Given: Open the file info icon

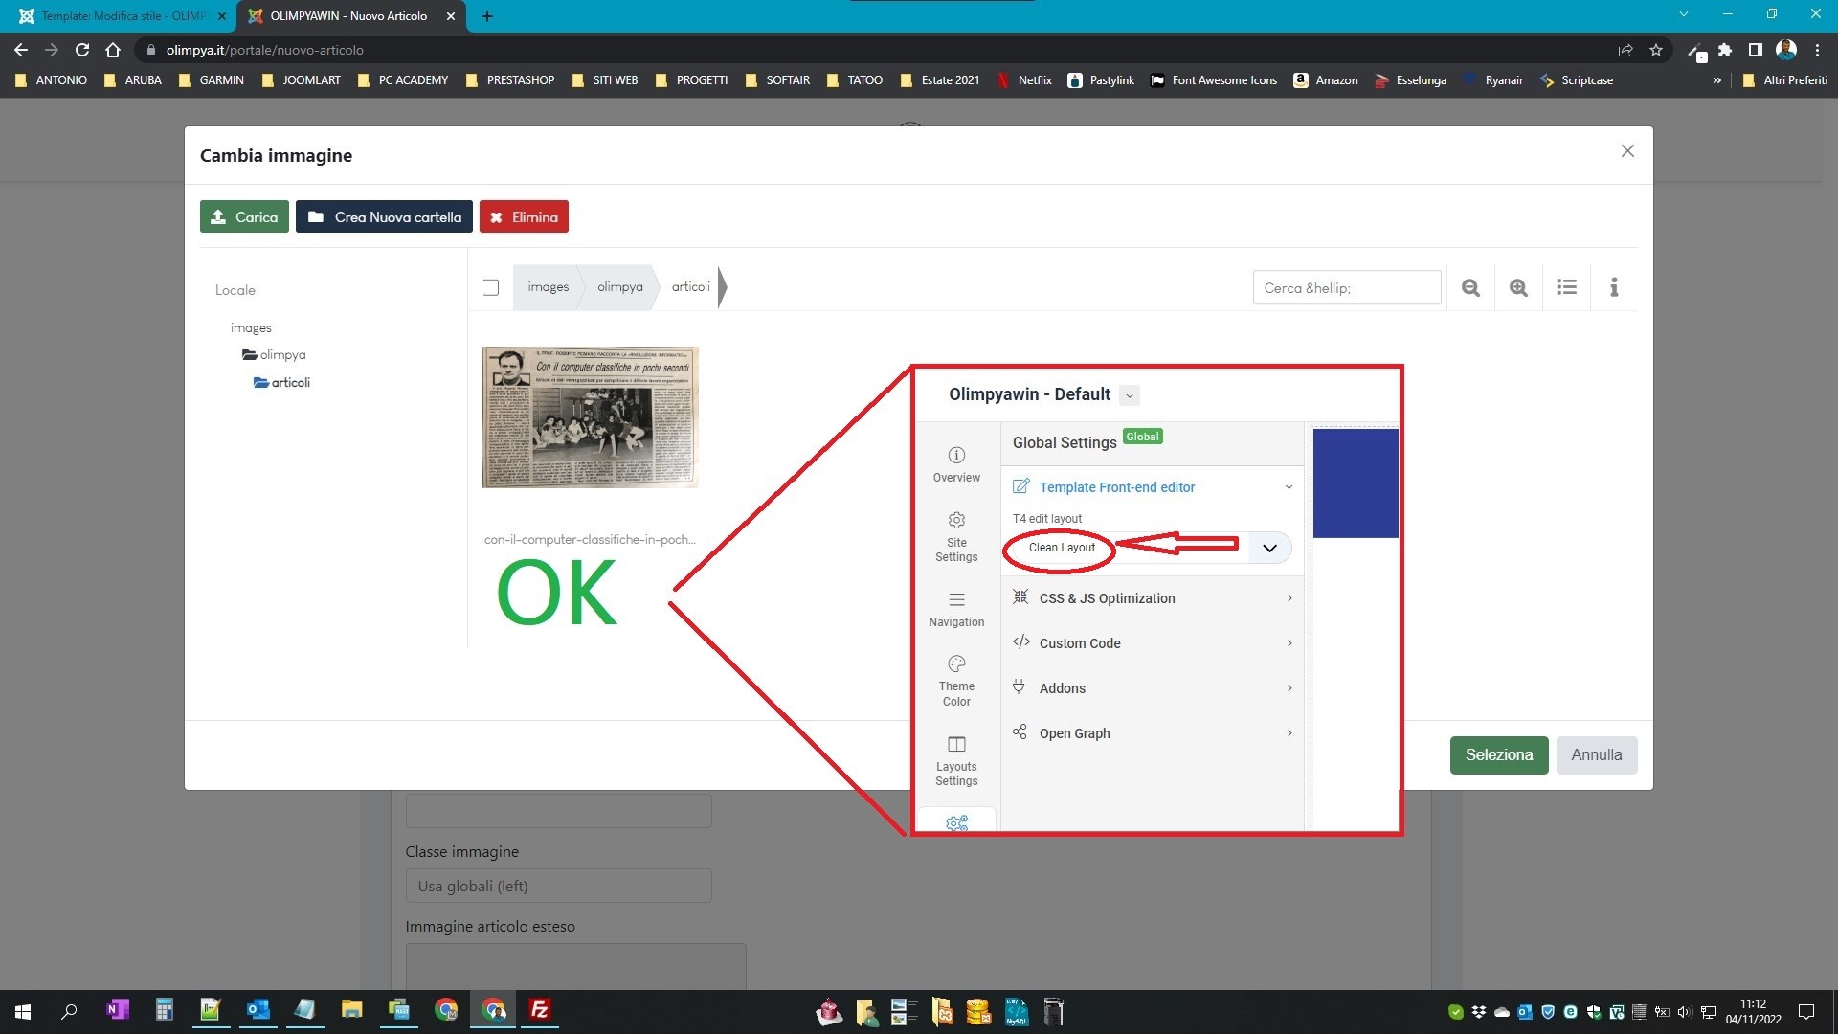Looking at the screenshot, I should tap(1614, 287).
